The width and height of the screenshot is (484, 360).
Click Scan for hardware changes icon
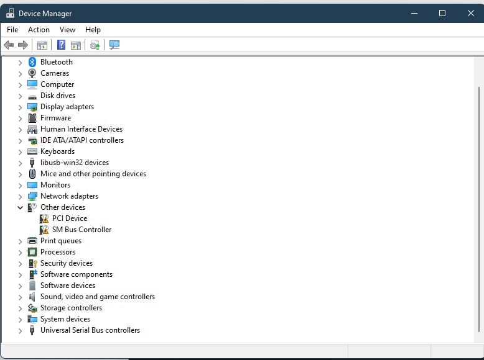coord(114,45)
